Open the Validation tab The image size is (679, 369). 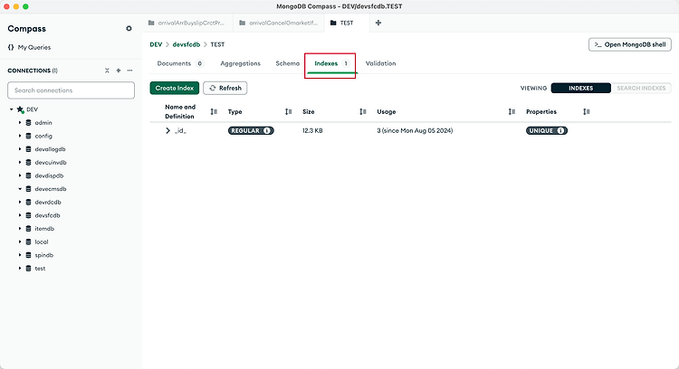click(380, 63)
